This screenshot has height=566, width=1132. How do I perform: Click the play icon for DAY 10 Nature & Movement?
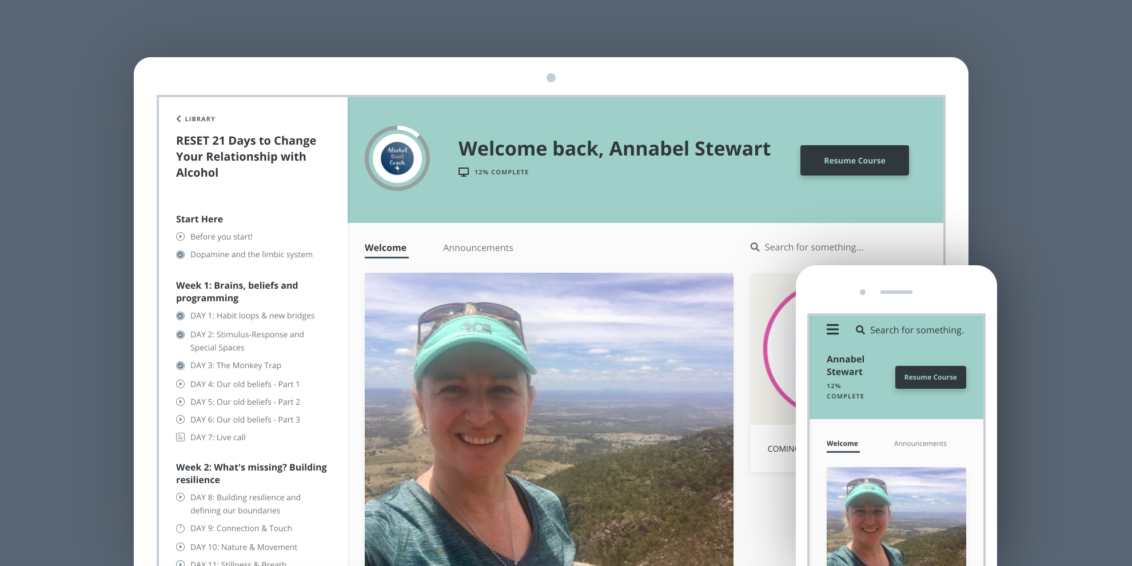tap(180, 547)
